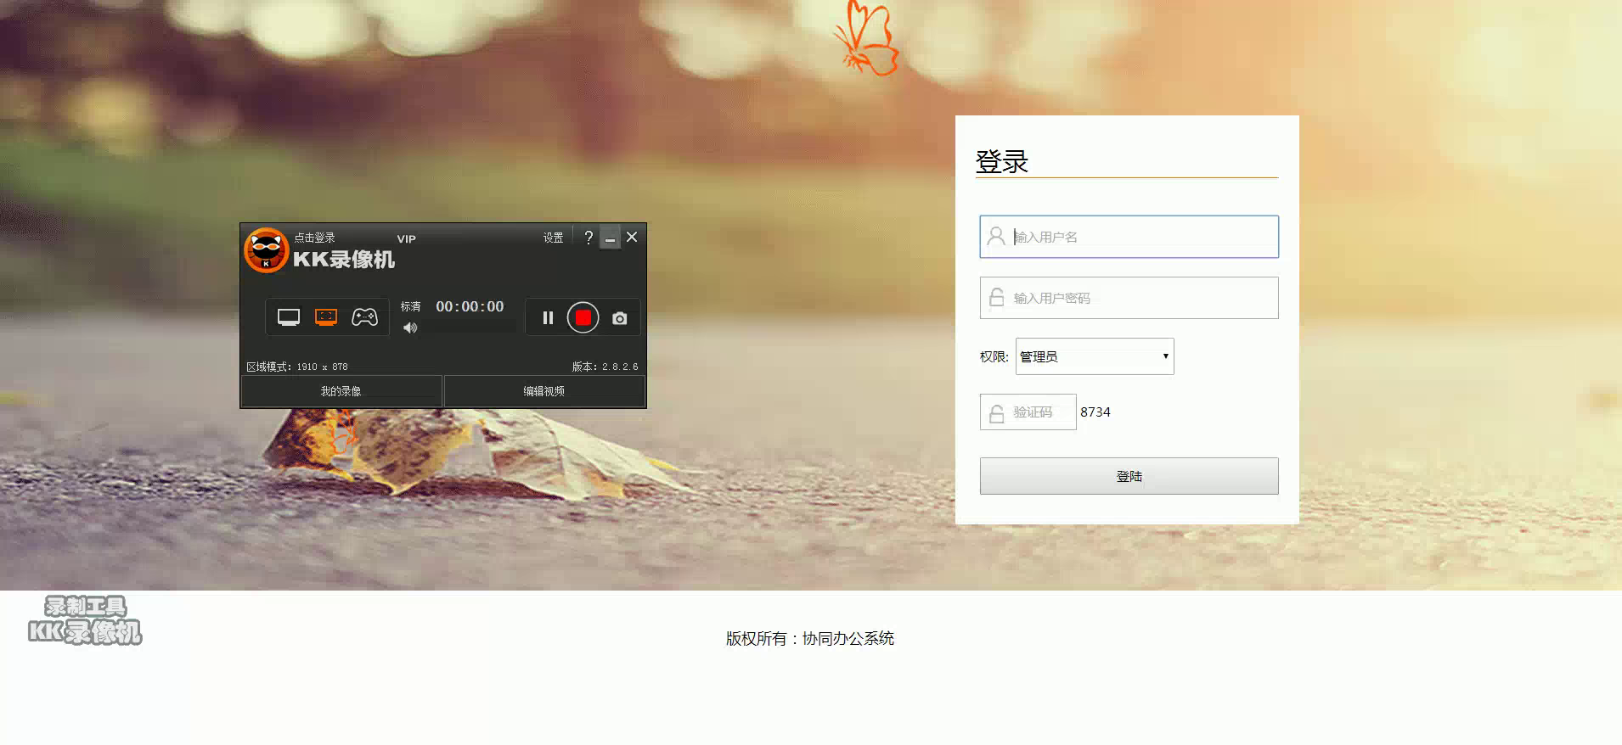Screen dimensions: 1622x745
Task: Take a screenshot with the camera icon
Action: [620, 318]
